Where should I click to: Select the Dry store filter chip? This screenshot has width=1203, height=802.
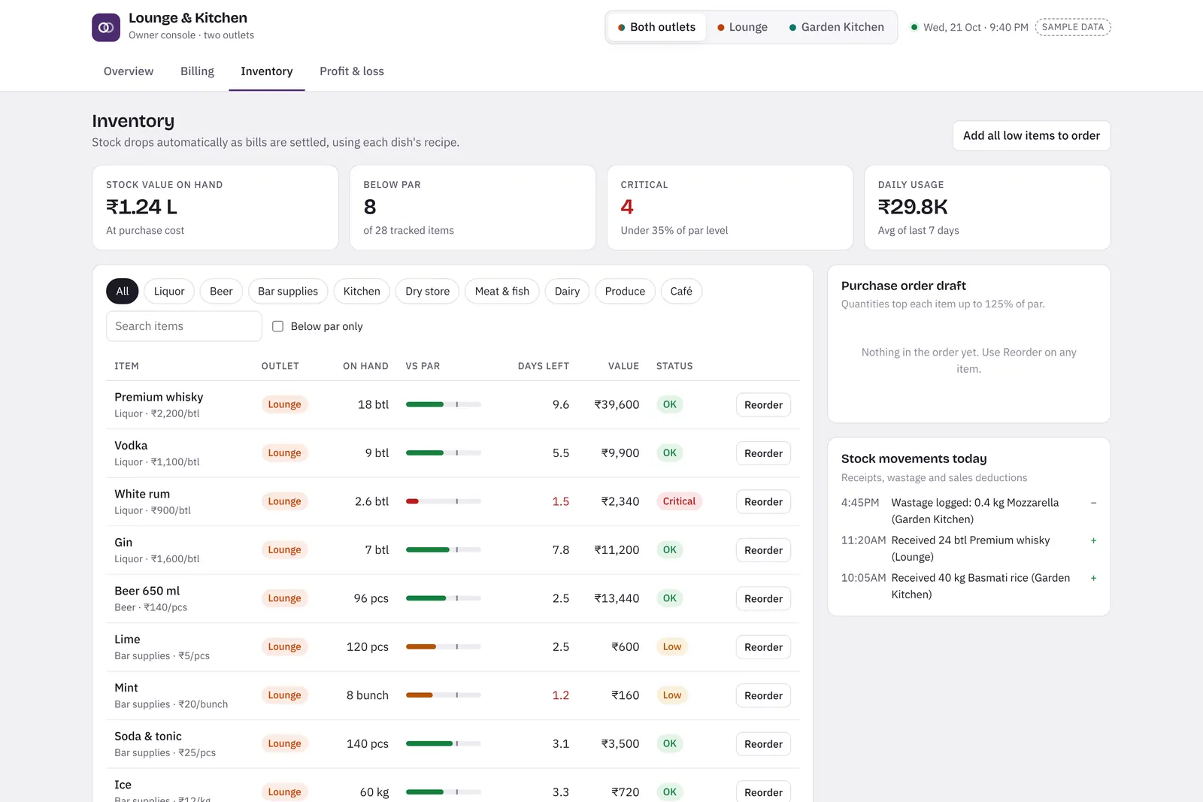(x=427, y=292)
